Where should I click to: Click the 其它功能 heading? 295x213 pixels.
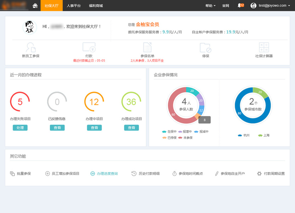coord(18,156)
